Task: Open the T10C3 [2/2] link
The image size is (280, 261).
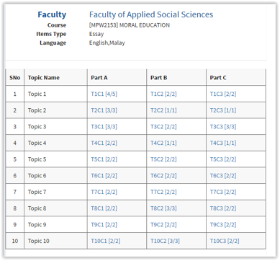Action: coord(225,241)
